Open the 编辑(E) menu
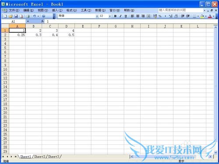 click(x=28, y=10)
